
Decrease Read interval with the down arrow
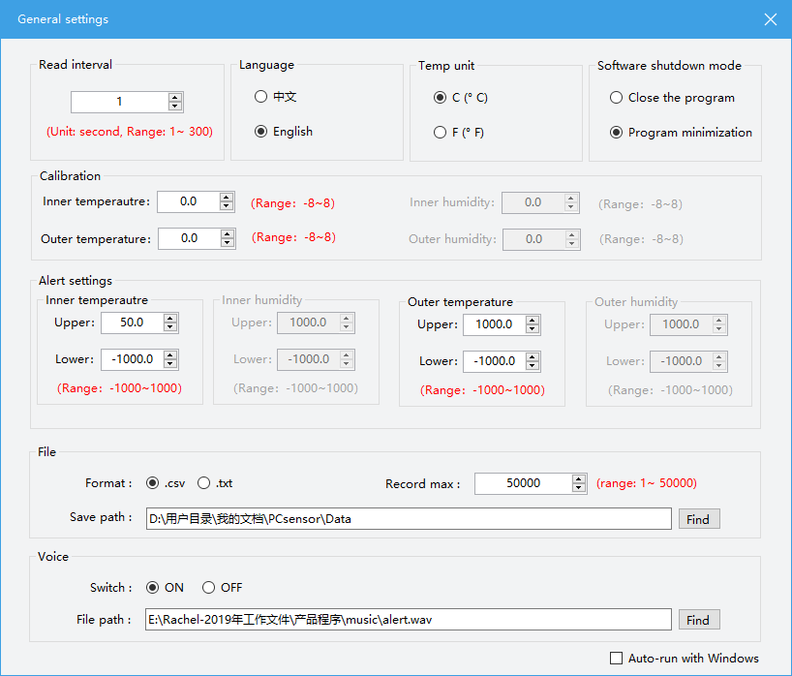[x=175, y=107]
